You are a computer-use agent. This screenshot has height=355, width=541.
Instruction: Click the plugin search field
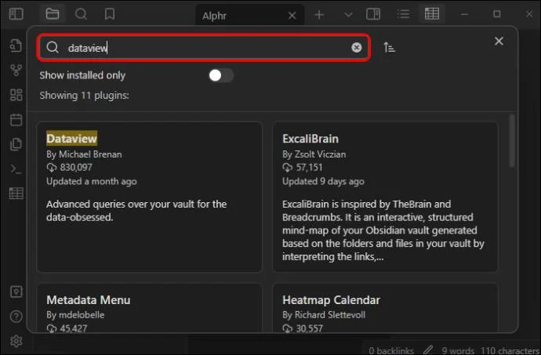(x=204, y=48)
